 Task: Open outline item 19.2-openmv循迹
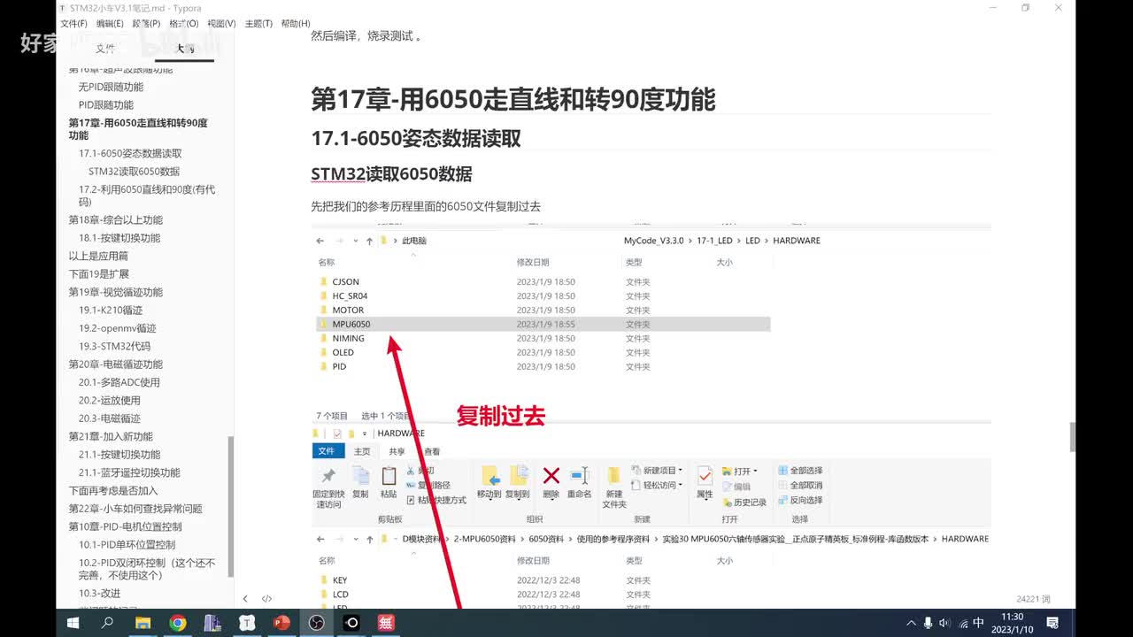coord(117,328)
